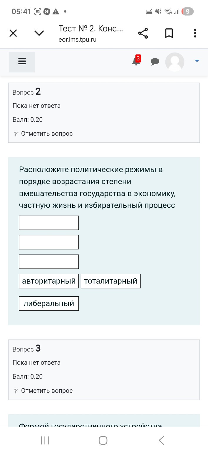
Task: Expand the page title dropdown chevron
Action: coord(39,33)
